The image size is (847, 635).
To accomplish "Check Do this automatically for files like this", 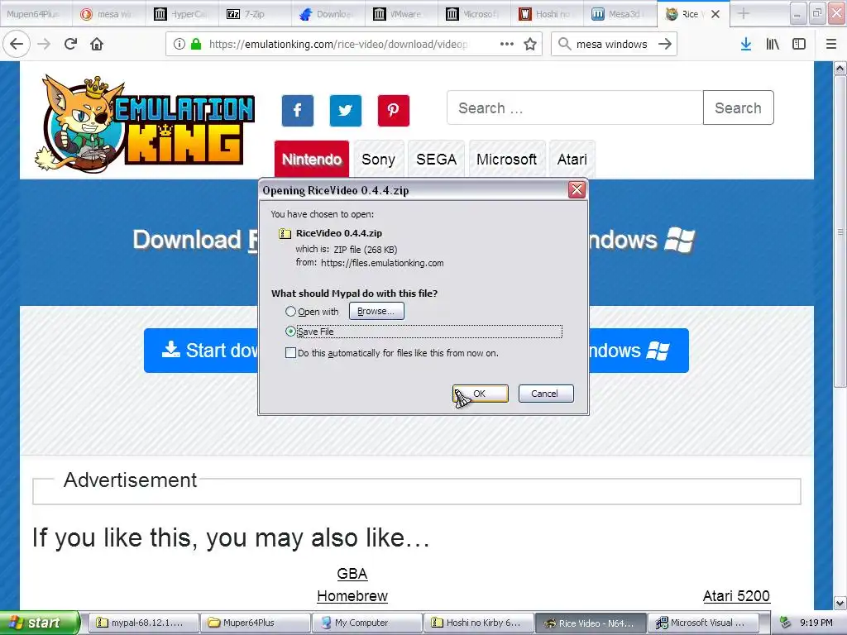I will (290, 352).
